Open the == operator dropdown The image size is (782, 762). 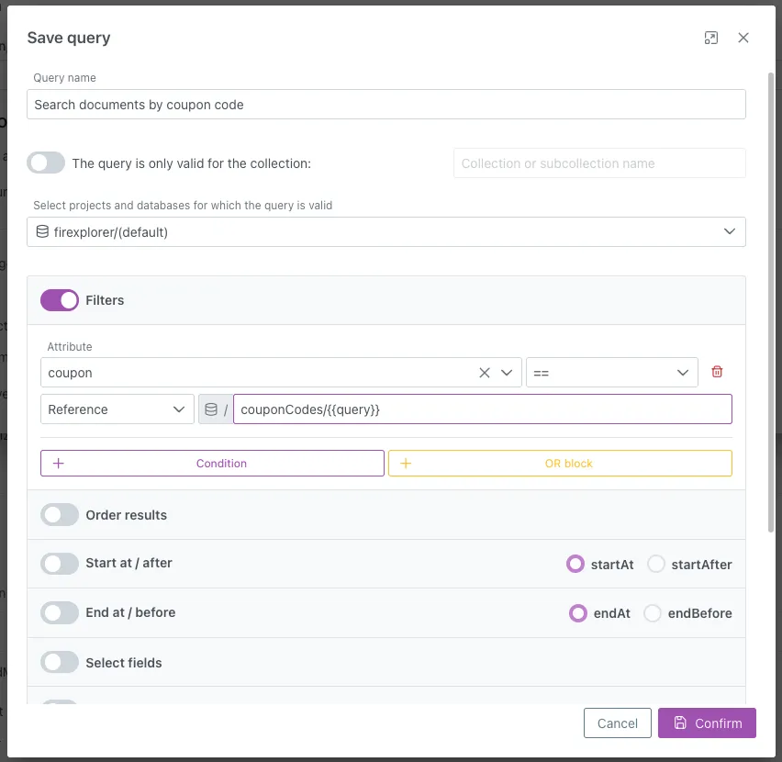coord(682,372)
